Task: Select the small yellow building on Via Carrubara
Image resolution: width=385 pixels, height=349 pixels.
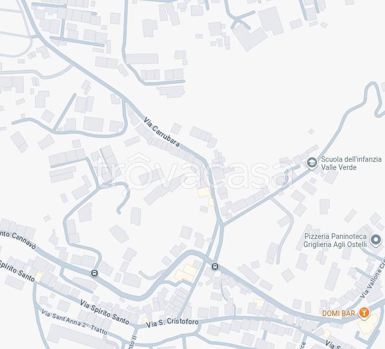Action: click(x=204, y=192)
